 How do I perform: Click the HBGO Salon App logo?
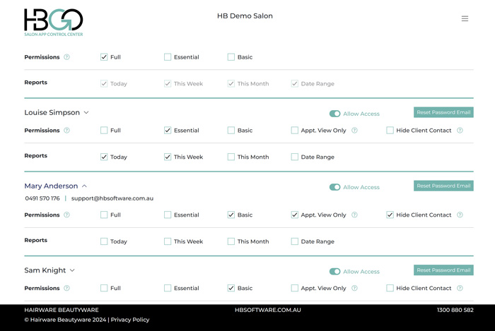tap(54, 23)
